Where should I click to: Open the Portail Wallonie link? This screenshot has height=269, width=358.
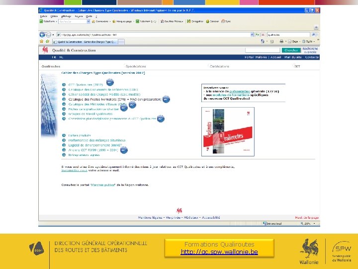256,57
